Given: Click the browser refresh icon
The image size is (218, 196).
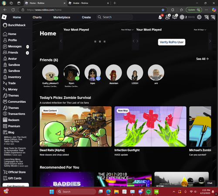Looking at the screenshot, I should pyautogui.click(x=13, y=10).
